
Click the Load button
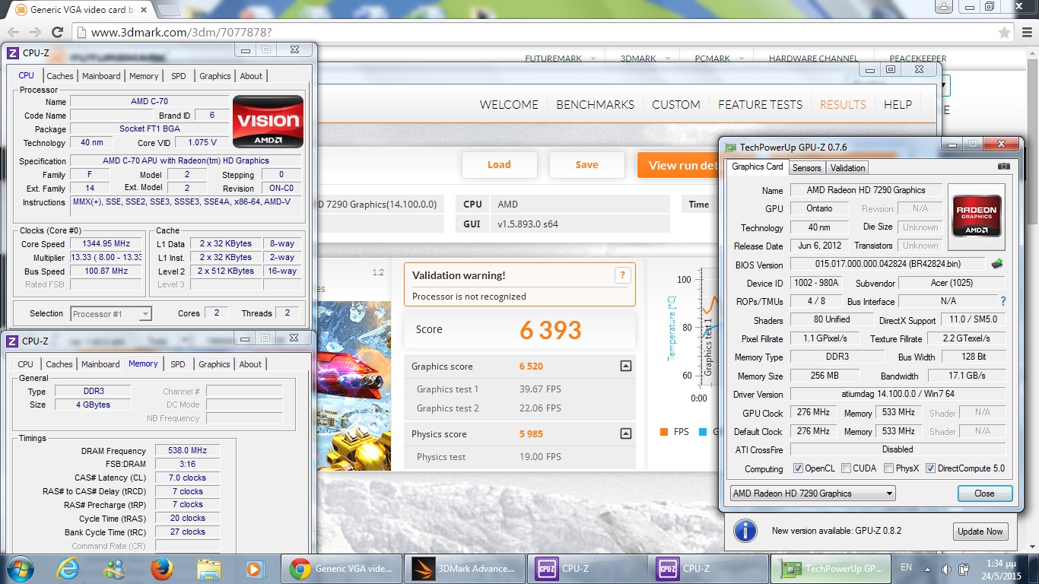click(x=499, y=165)
